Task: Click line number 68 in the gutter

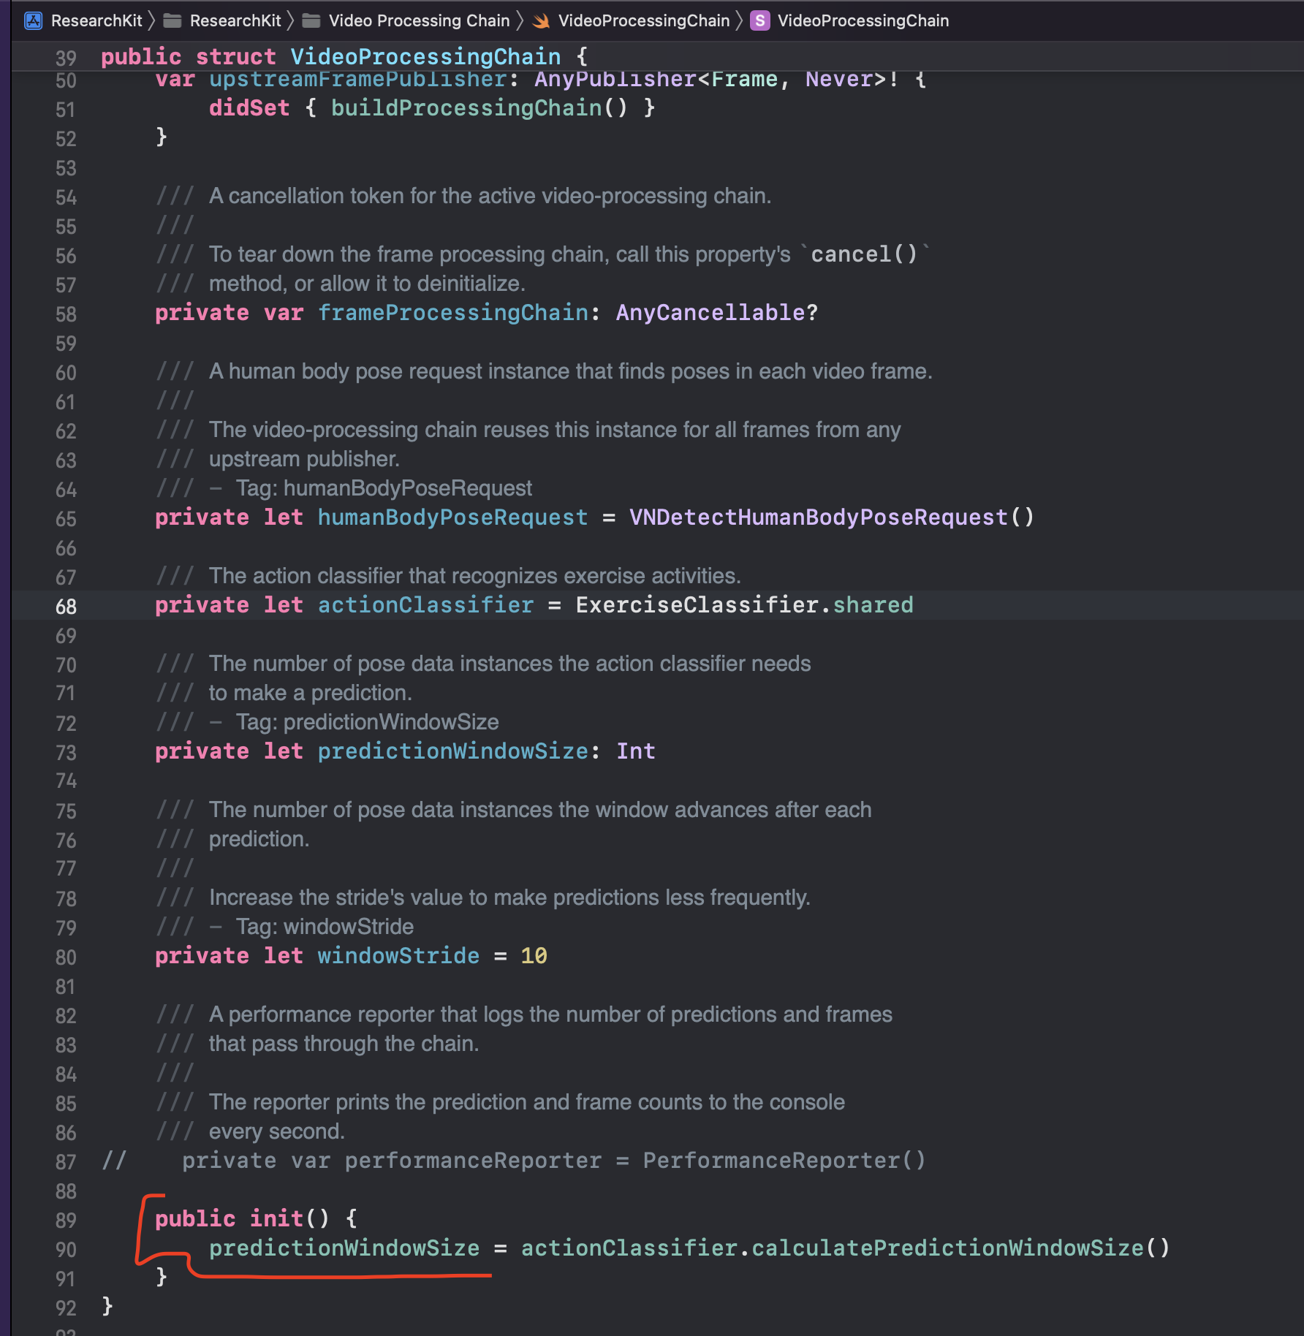Action: (66, 607)
